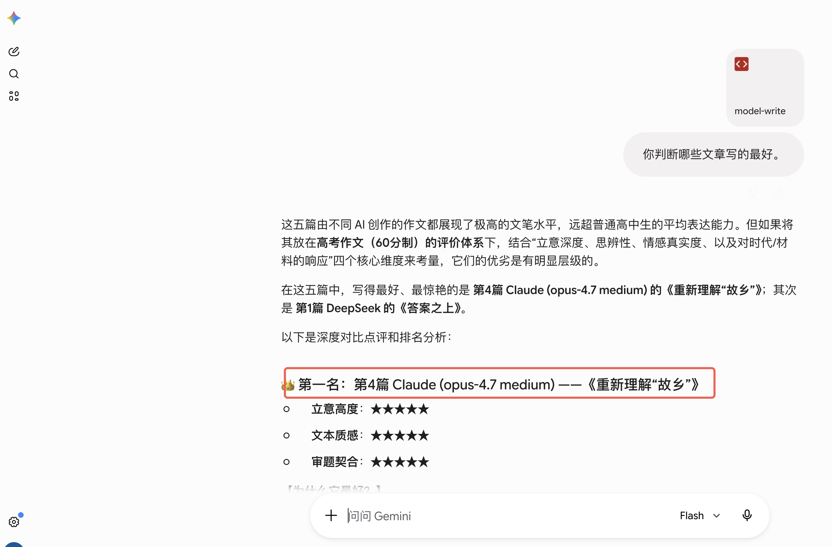Start a new chat with the compose icon
The height and width of the screenshot is (547, 832).
pyautogui.click(x=14, y=51)
